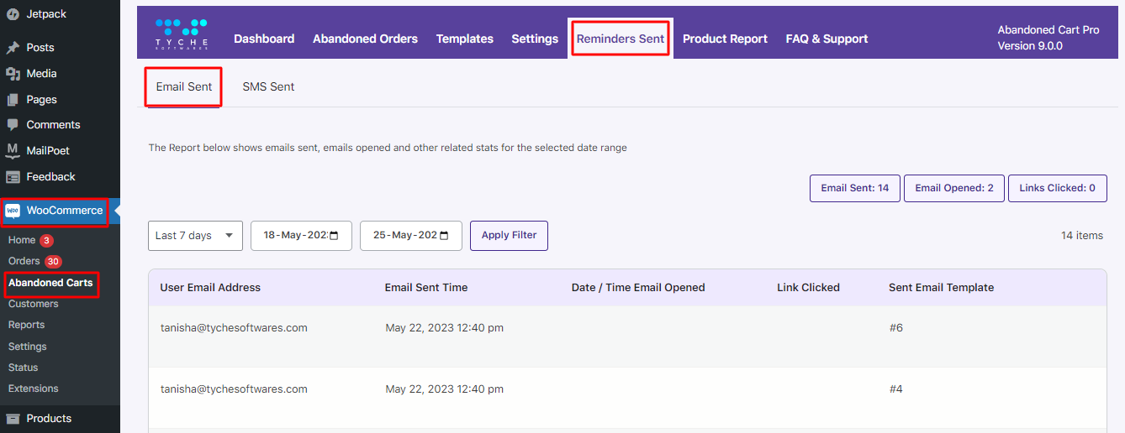
Task: Click the User Email Address column header
Action: pyautogui.click(x=210, y=287)
